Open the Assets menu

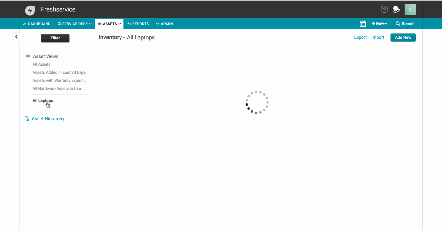109,24
